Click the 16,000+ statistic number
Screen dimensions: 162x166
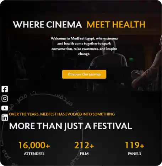[34, 145]
